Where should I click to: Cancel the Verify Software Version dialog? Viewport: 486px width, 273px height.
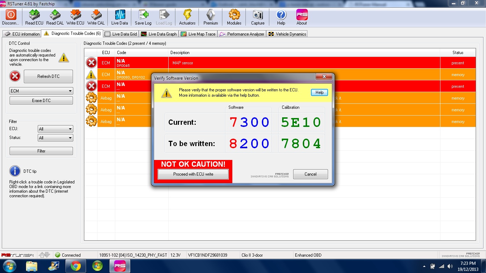310,174
